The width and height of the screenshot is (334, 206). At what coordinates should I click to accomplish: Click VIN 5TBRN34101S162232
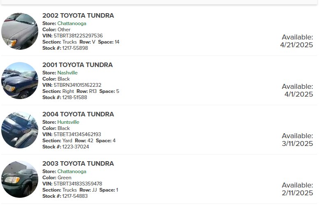point(77,85)
